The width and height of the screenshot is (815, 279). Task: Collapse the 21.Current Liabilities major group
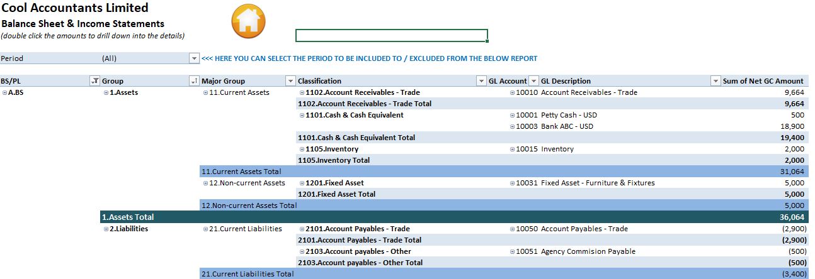pyautogui.click(x=205, y=229)
